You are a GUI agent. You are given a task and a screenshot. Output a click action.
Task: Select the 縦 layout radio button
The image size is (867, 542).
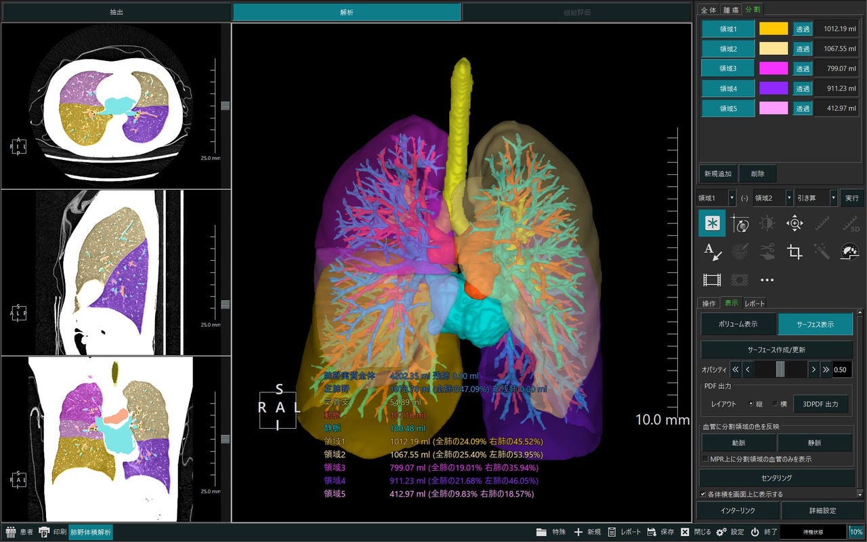[x=751, y=404]
